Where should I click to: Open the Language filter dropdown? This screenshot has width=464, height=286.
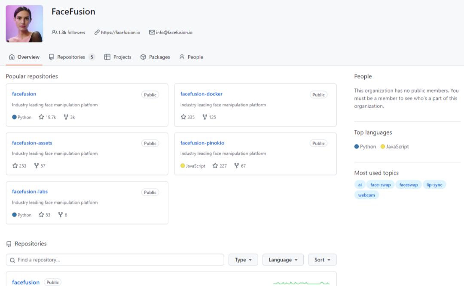pos(283,260)
